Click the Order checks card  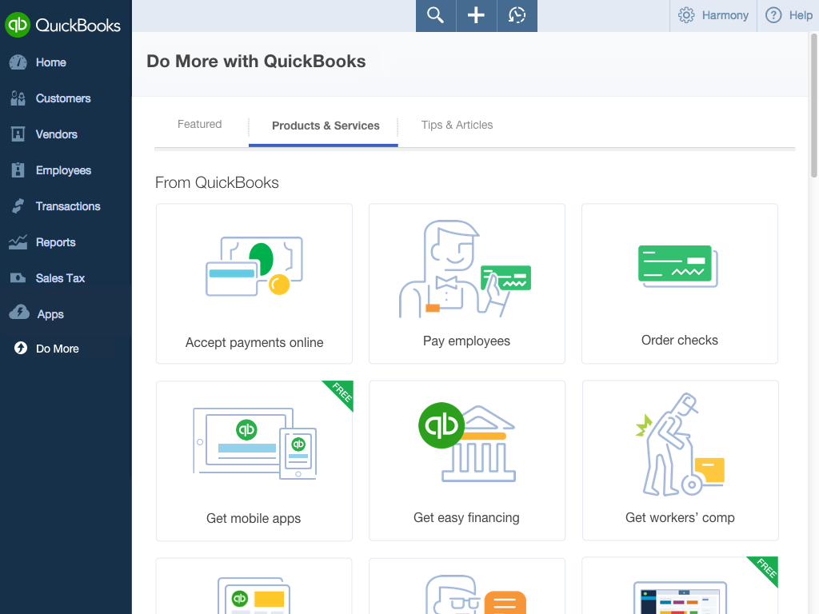pyautogui.click(x=679, y=284)
